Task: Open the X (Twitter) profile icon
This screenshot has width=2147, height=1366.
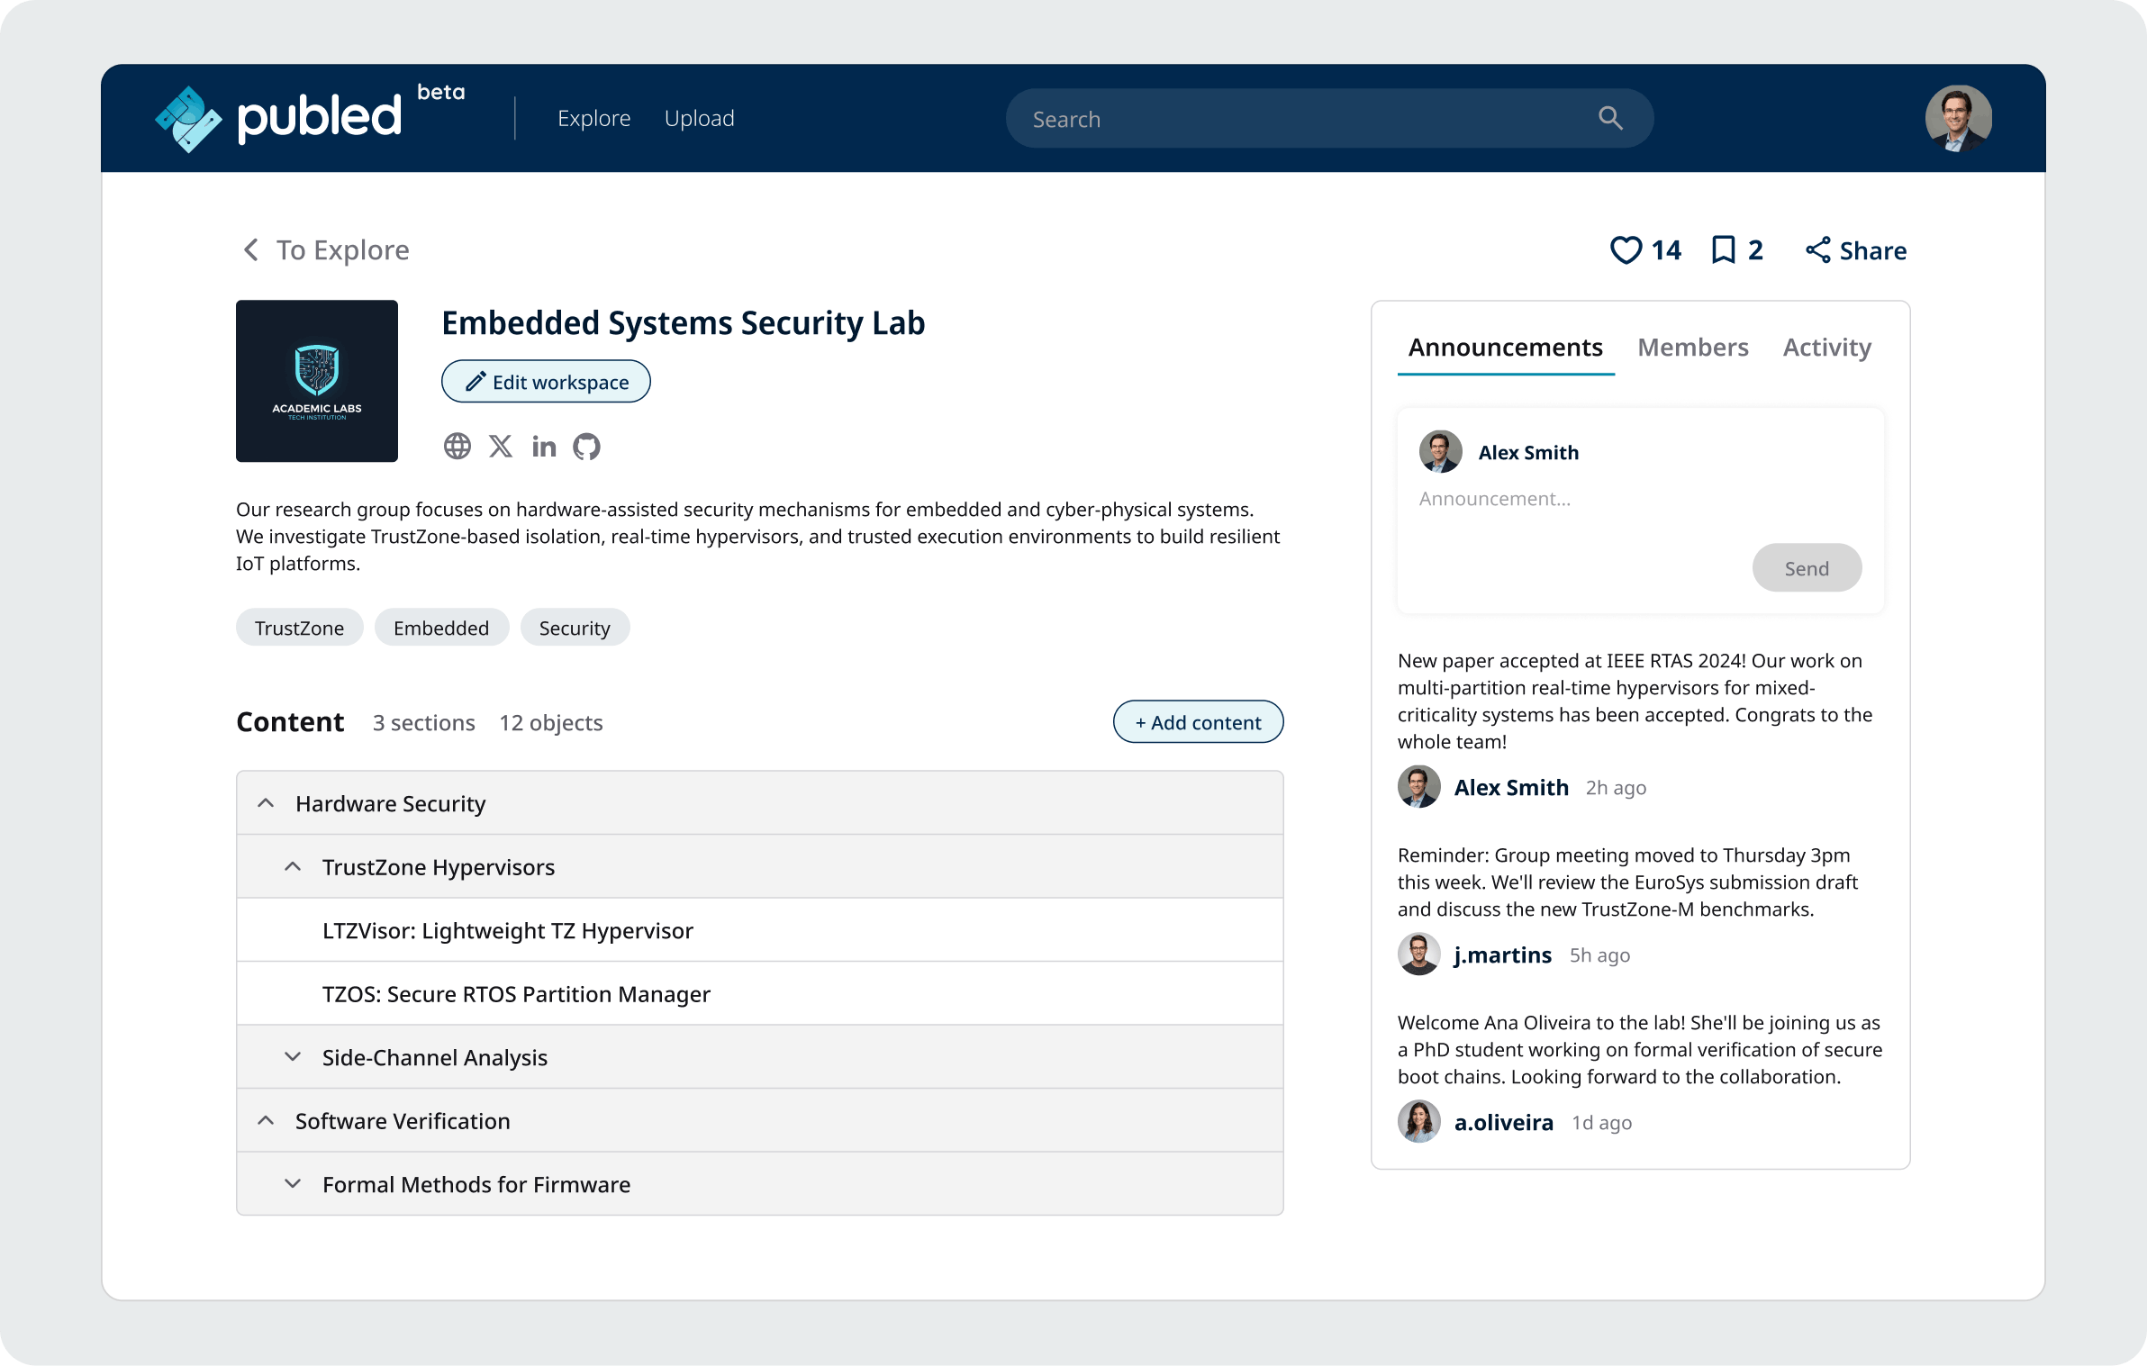Action: point(501,446)
